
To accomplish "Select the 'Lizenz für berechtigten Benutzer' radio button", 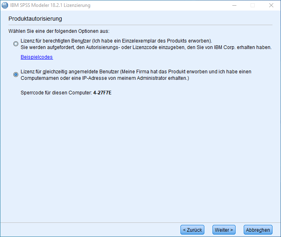I will coord(16,44).
